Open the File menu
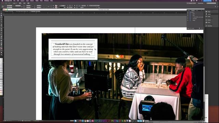Screen dimensions: 219x123 coord(14,1)
